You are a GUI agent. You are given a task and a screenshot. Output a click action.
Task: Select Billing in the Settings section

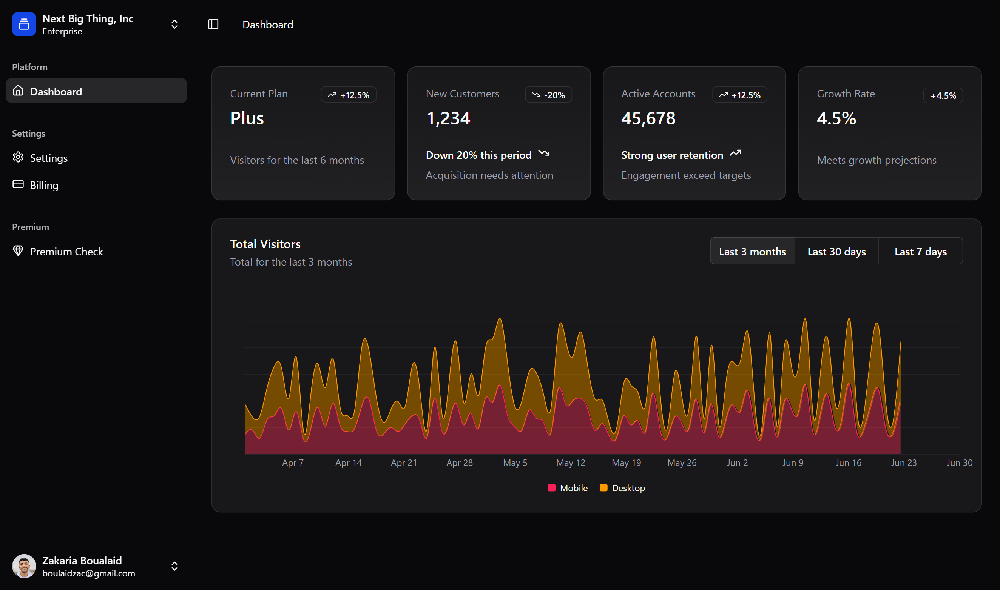point(44,184)
